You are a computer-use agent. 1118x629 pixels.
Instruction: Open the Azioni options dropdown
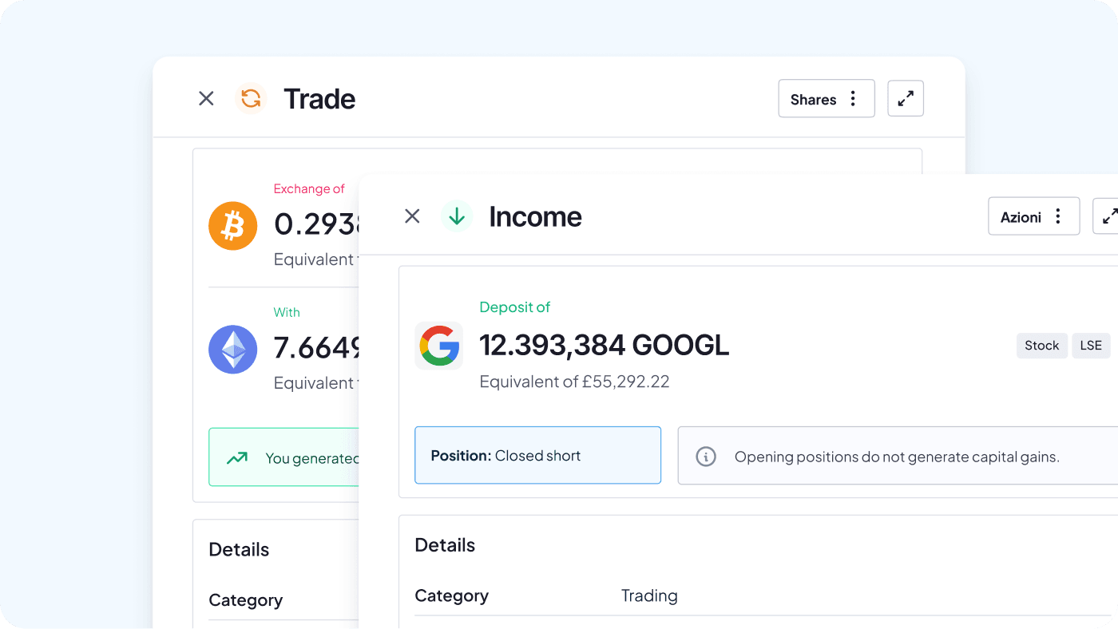click(1033, 216)
